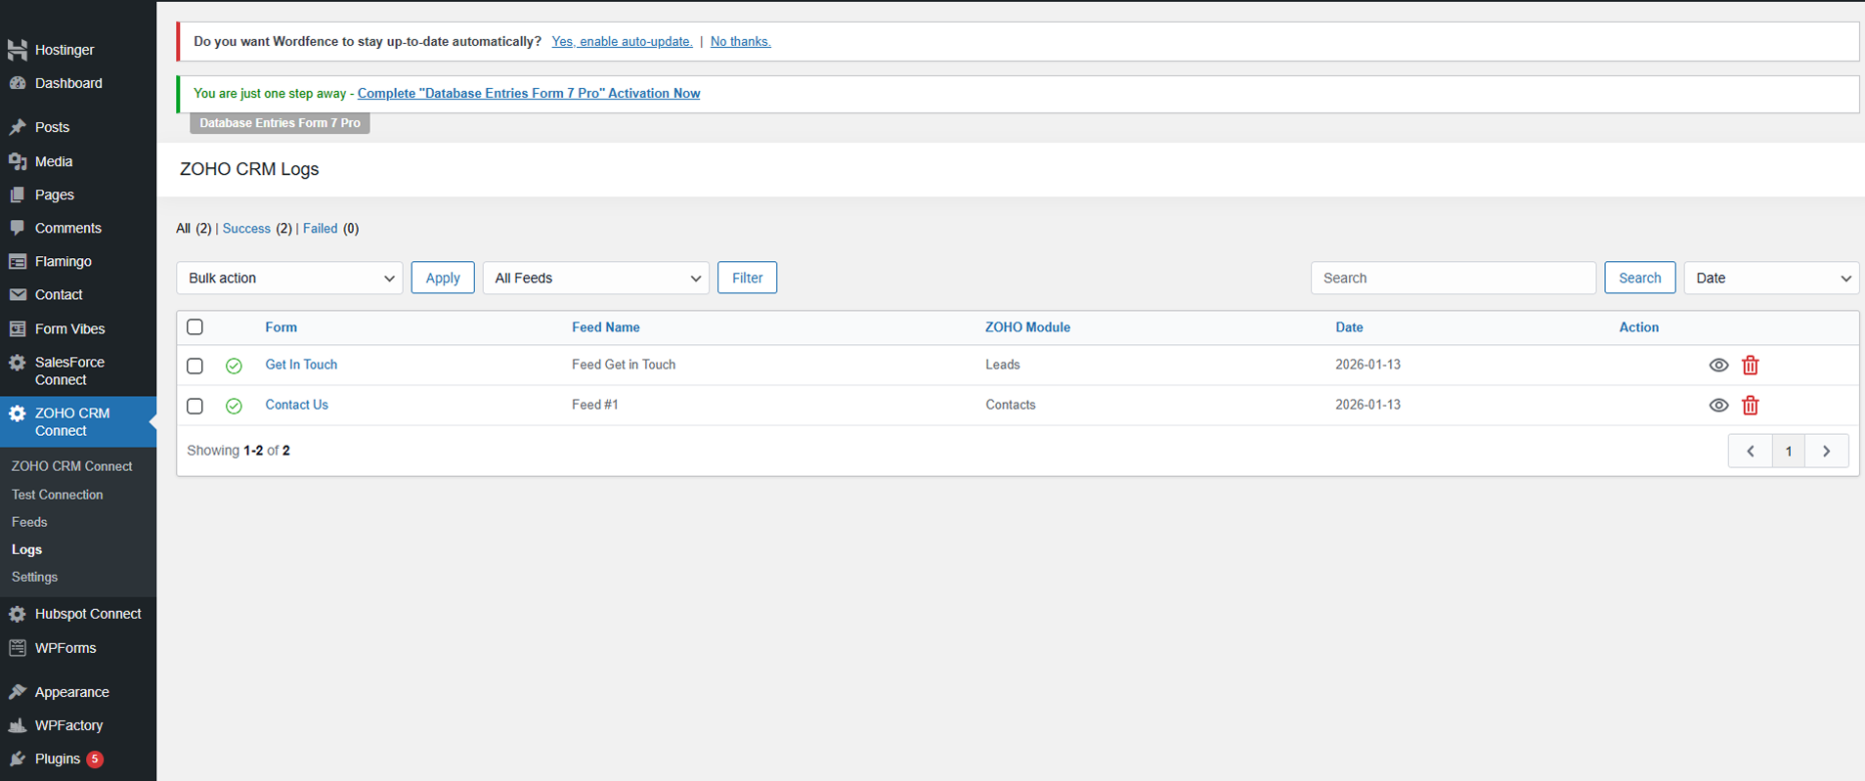Click the Filter button

point(748,278)
